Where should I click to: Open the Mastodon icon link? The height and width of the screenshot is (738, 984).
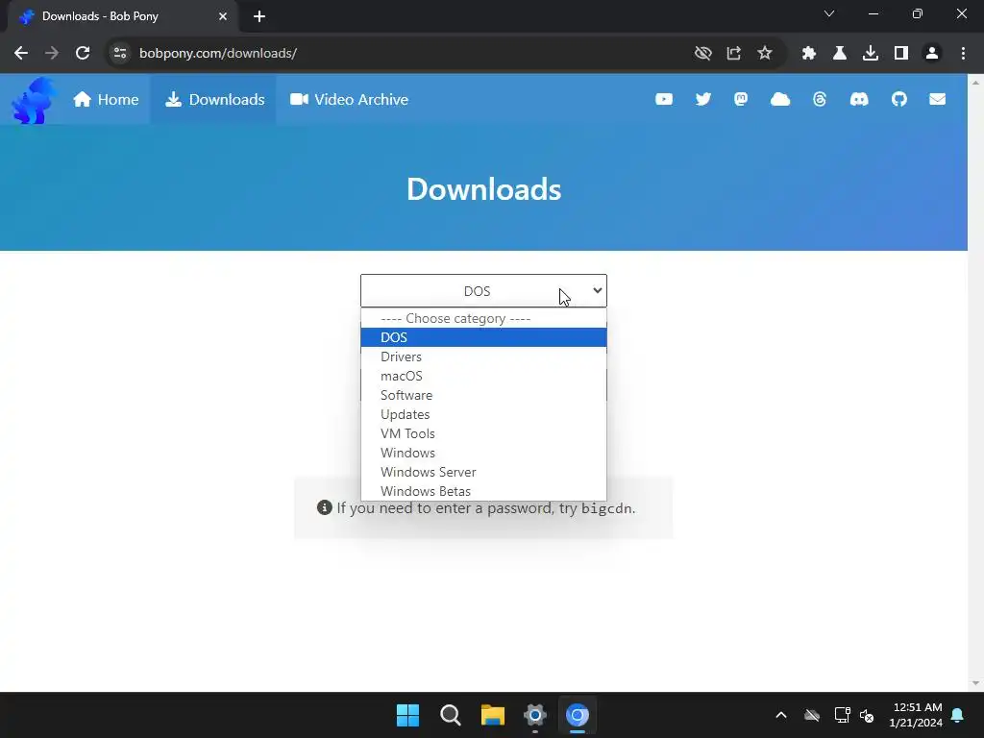click(x=741, y=99)
